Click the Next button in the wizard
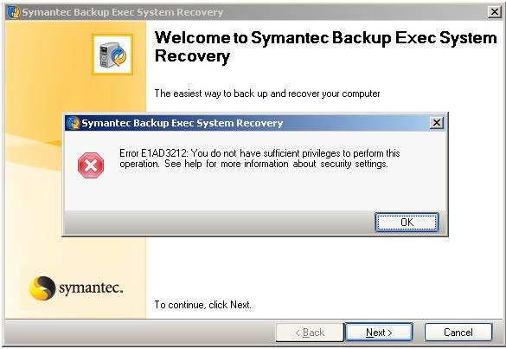506x349 pixels. pos(379,333)
